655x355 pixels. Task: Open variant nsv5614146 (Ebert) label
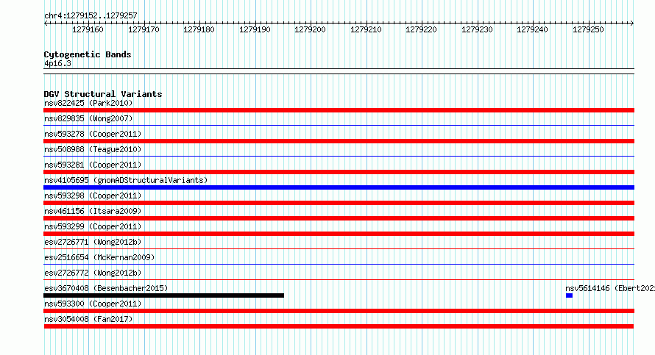pyautogui.click(x=610, y=288)
